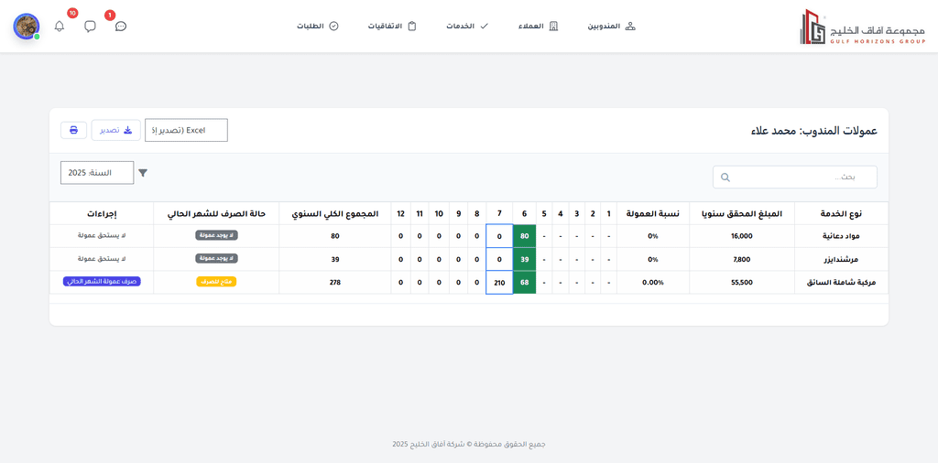Image resolution: width=938 pixels, height=463 pixels.
Task: Open the الخدمات menu
Action: (468, 27)
